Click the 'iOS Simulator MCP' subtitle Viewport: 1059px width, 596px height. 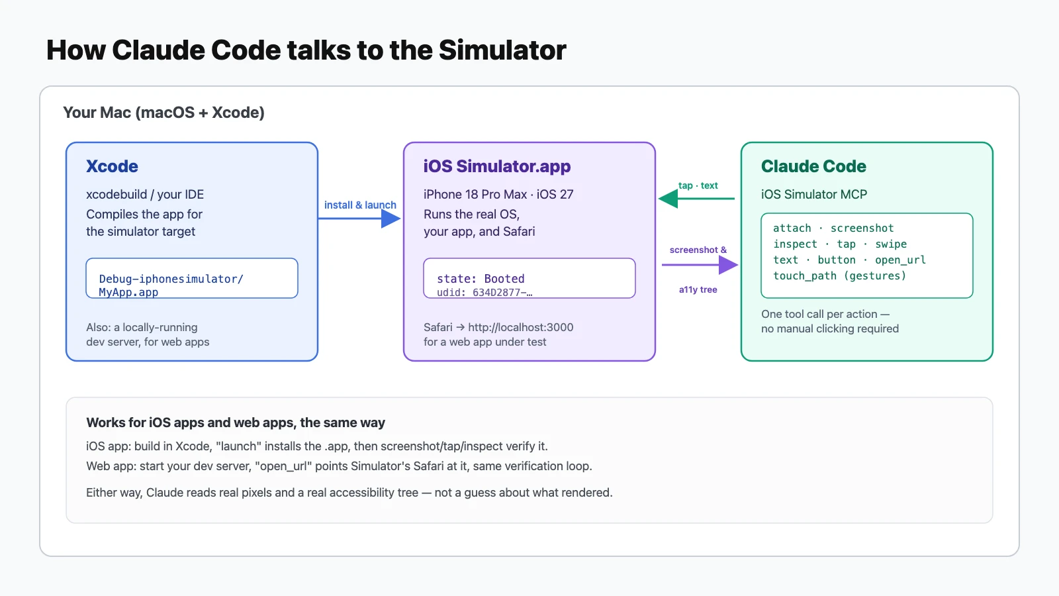[x=814, y=194]
